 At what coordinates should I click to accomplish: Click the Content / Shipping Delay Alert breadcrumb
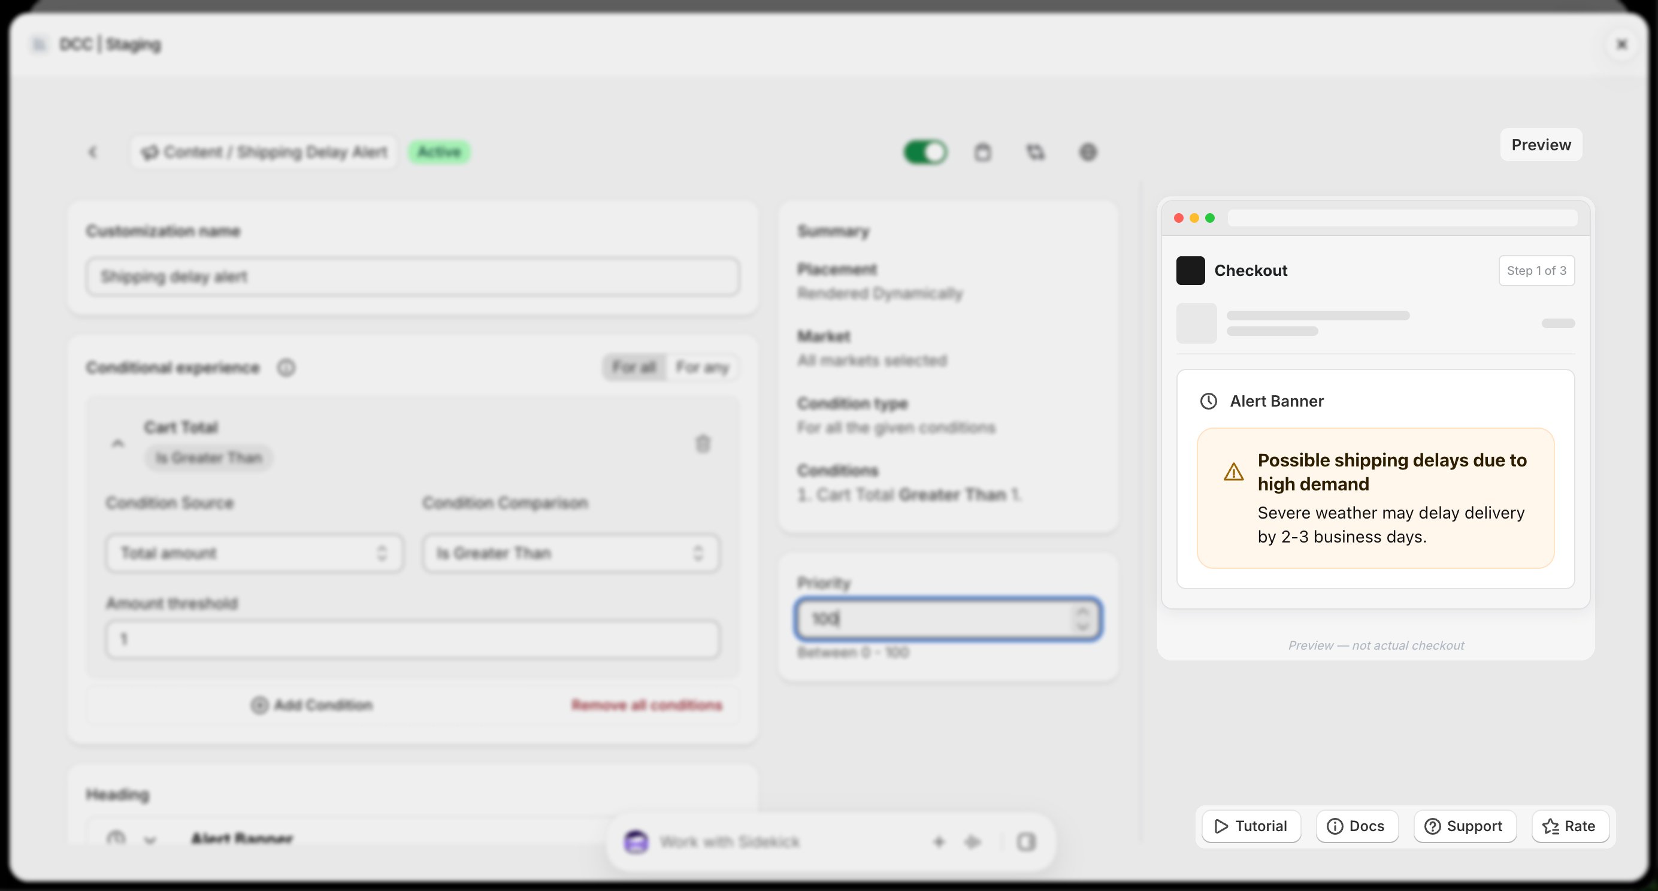coord(264,152)
